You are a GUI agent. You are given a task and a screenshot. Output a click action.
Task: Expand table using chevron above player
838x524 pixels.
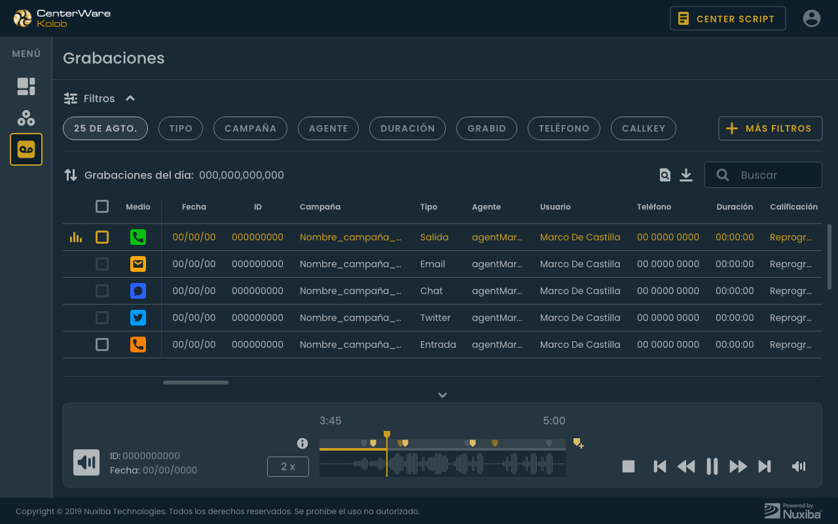pos(443,395)
